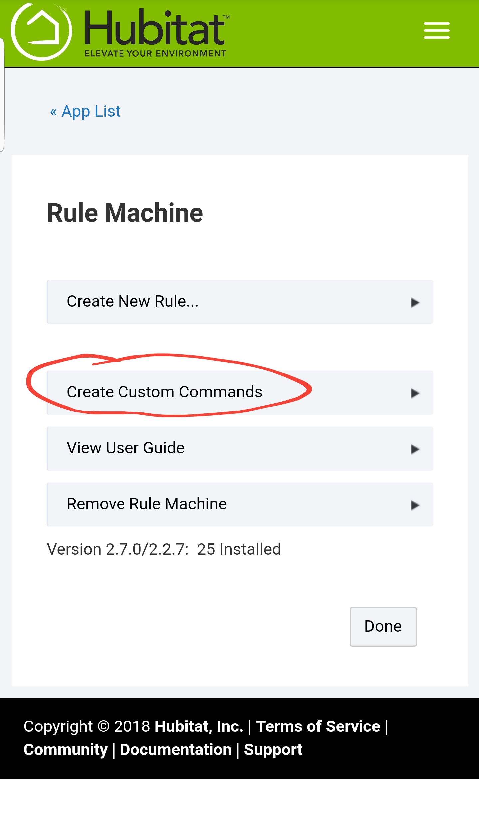This screenshot has height=829, width=479.
Task: Click the Hubitat, Inc. footer link
Action: pos(199,726)
